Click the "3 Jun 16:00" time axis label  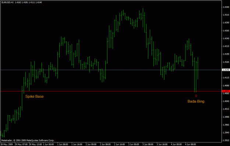click(x=162, y=145)
